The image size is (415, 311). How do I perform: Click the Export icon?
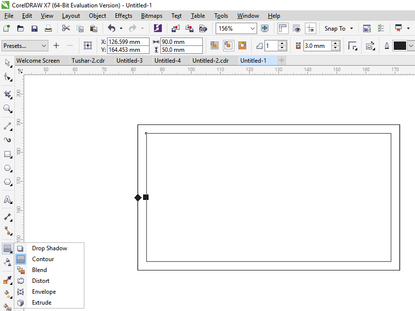(189, 28)
